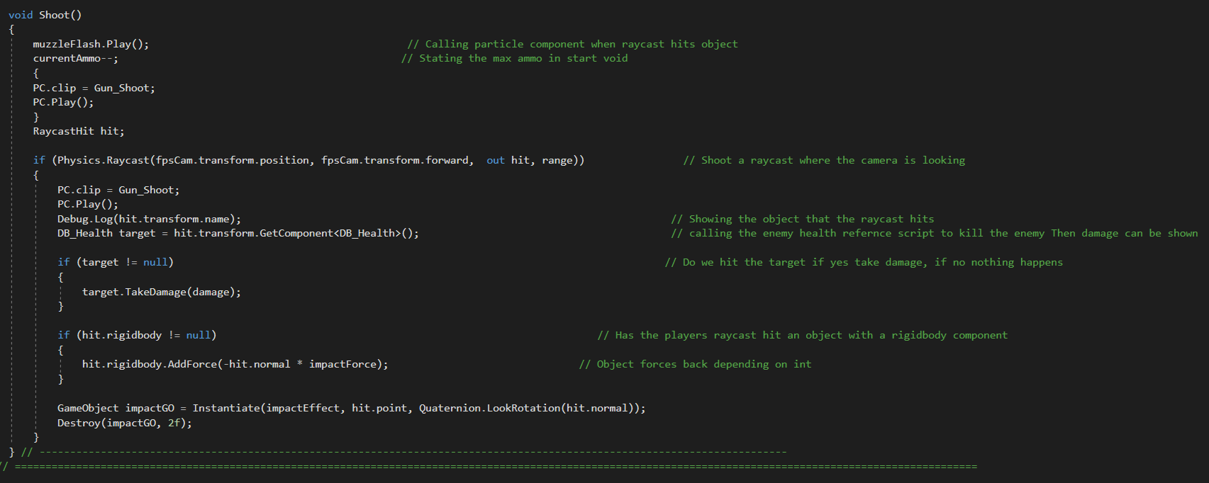Image resolution: width=1209 pixels, height=483 pixels.
Task: Click the 'Object forces back' comment
Action: (x=695, y=364)
